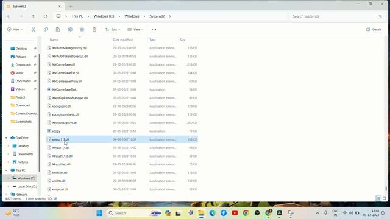The image size is (390, 219).
Task: Select the xmllite.dll file
Action: click(122, 181)
